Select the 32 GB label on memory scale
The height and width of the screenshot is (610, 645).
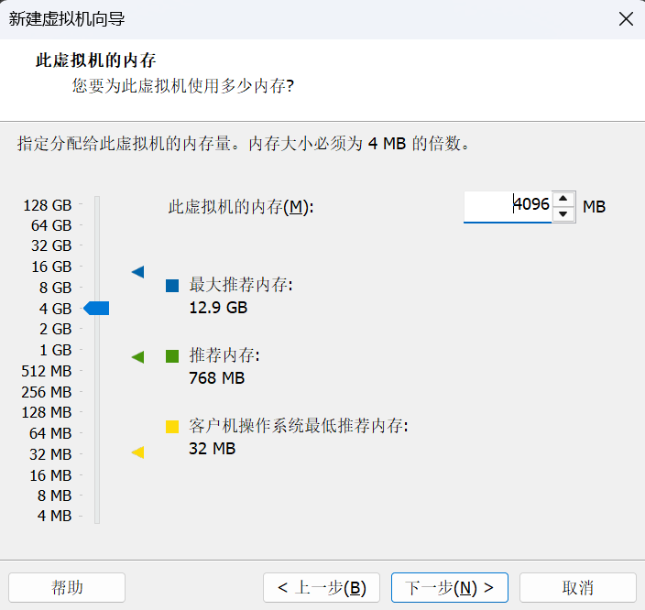tap(51, 245)
